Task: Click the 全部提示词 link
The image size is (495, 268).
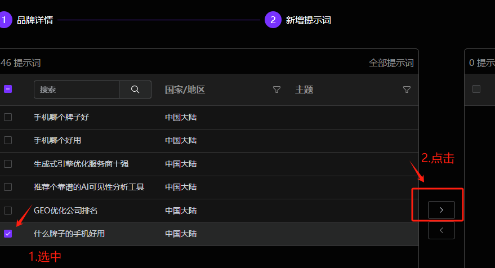Action: [x=391, y=63]
